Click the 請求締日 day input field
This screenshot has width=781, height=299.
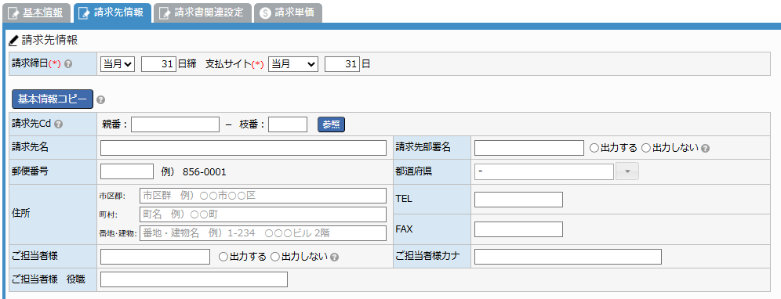pos(159,64)
